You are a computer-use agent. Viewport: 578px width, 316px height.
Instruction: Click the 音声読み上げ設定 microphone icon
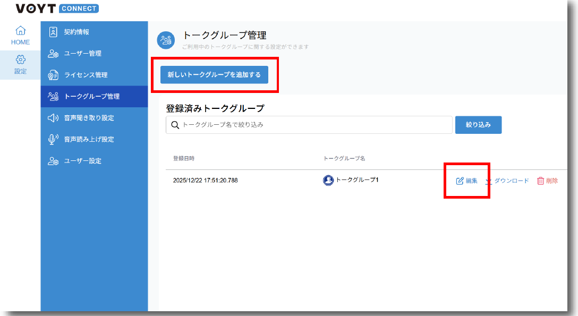(52, 139)
